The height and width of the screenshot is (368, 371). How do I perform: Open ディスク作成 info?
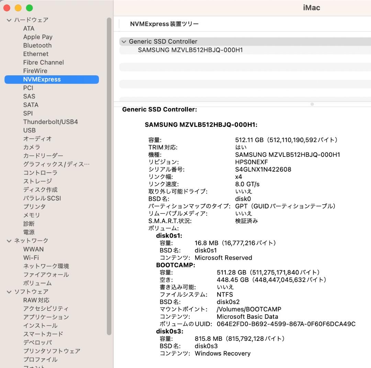click(x=40, y=190)
